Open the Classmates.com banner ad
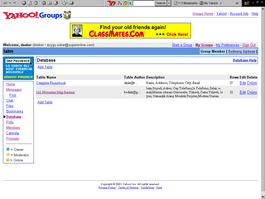265x199 pixels. tap(130, 31)
